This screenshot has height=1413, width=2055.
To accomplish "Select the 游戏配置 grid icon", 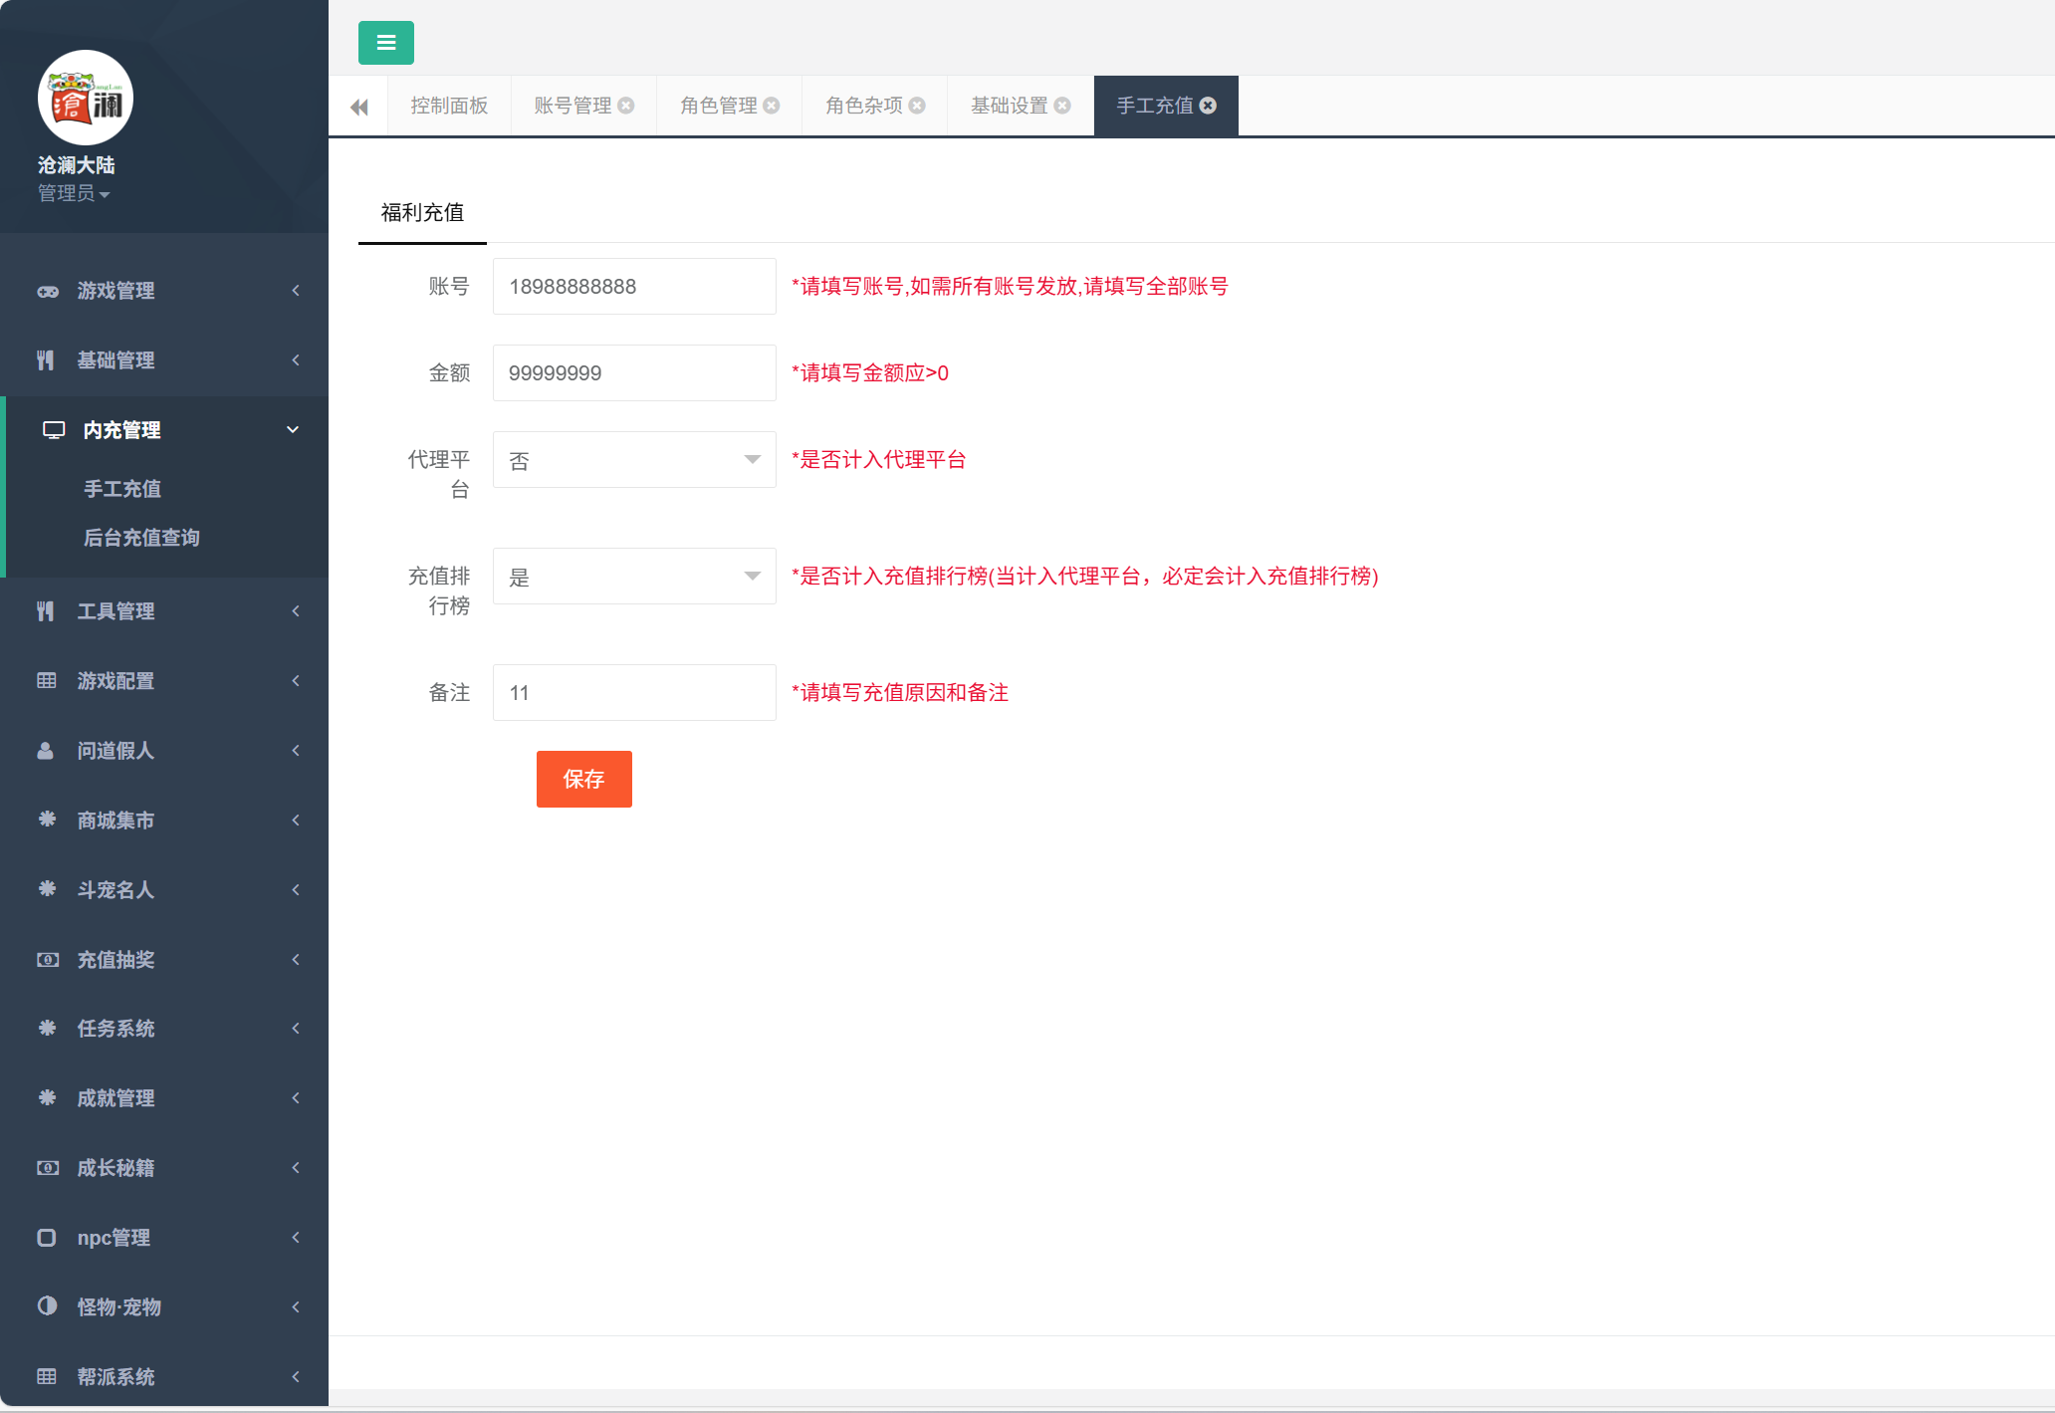I will (46, 680).
